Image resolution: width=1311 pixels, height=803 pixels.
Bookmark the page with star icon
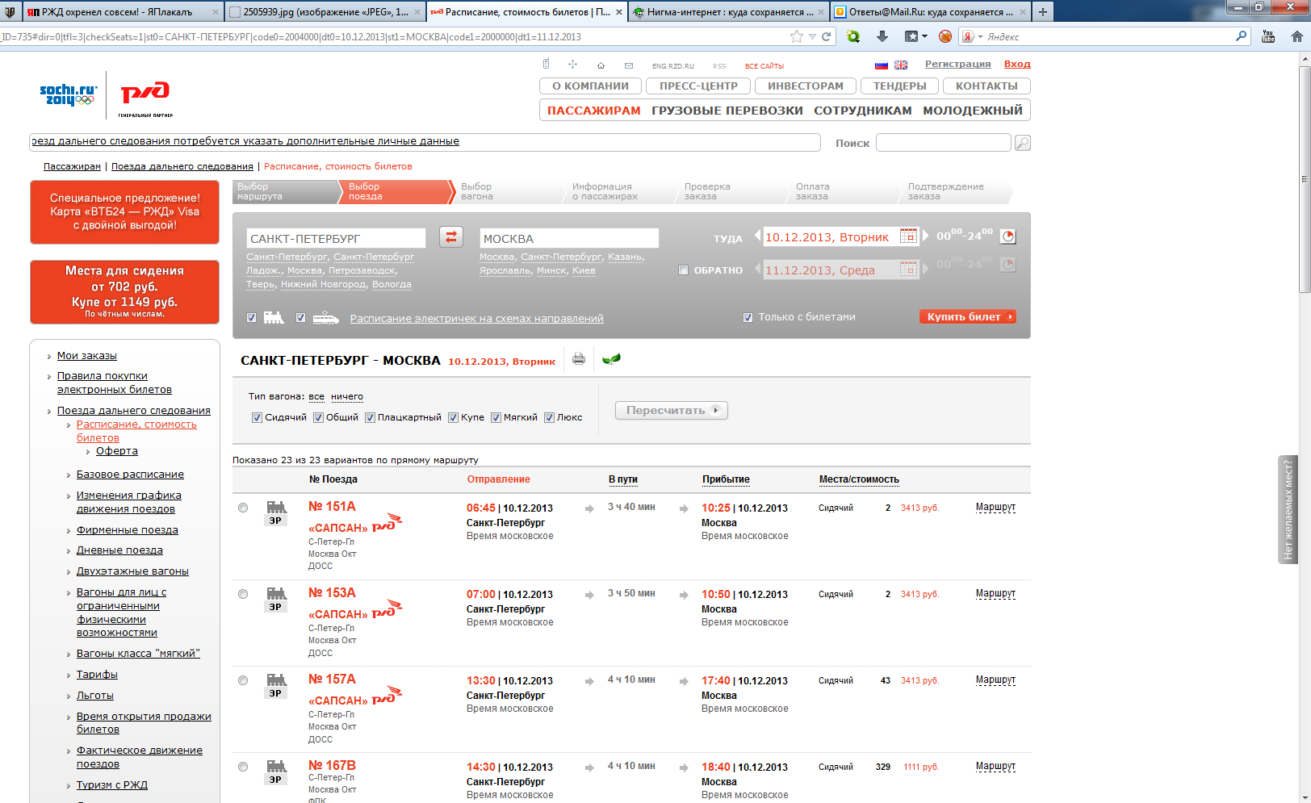[x=797, y=36]
